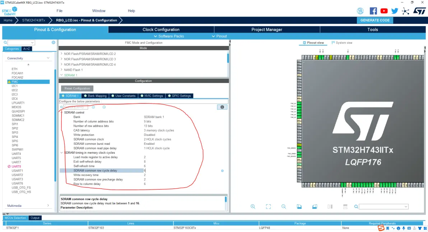Open the Output tab at bottom
This screenshot has height=232, width=428.
tap(35, 218)
